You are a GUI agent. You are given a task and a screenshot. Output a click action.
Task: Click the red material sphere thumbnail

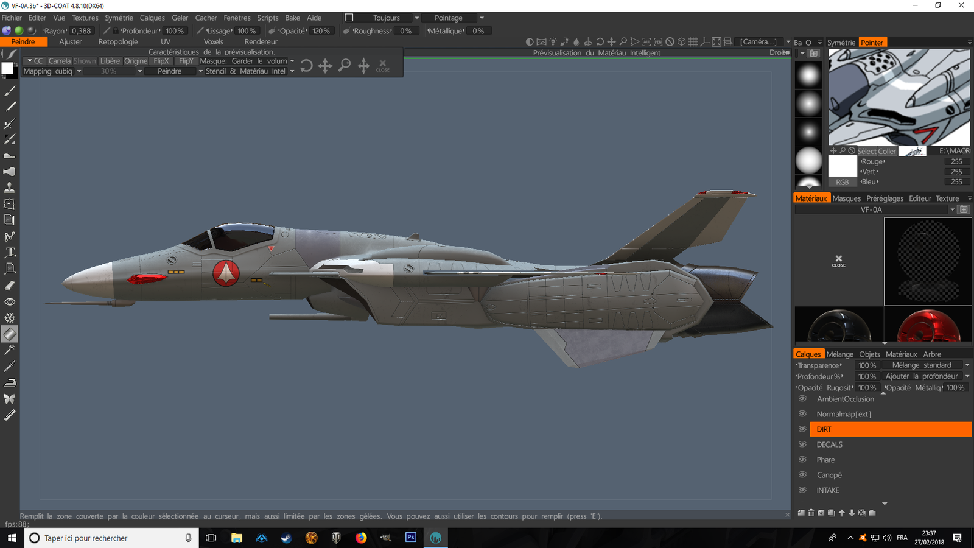tap(928, 324)
